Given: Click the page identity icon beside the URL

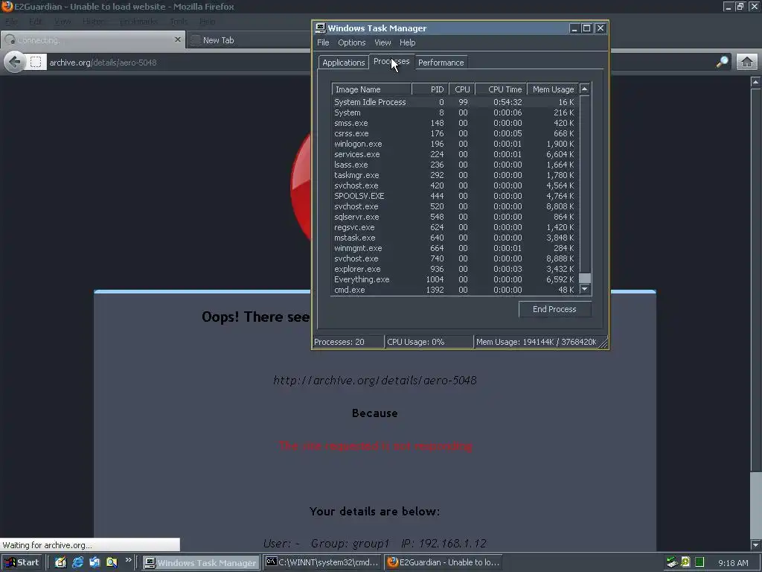Looking at the screenshot, I should pyautogui.click(x=36, y=62).
